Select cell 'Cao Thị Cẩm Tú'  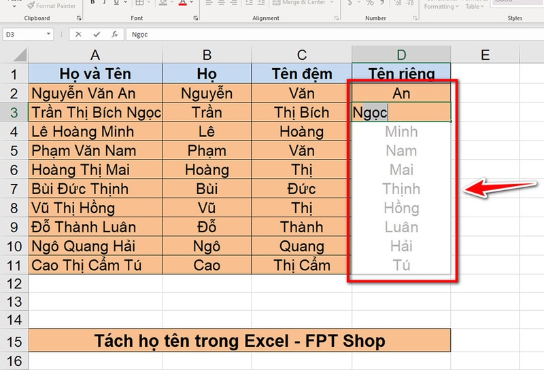(95, 265)
